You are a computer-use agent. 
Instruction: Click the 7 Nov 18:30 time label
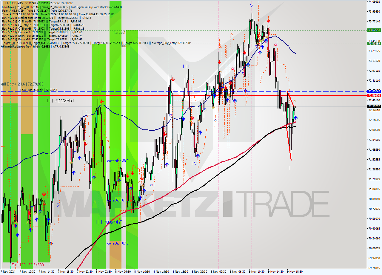[x=66, y=272]
